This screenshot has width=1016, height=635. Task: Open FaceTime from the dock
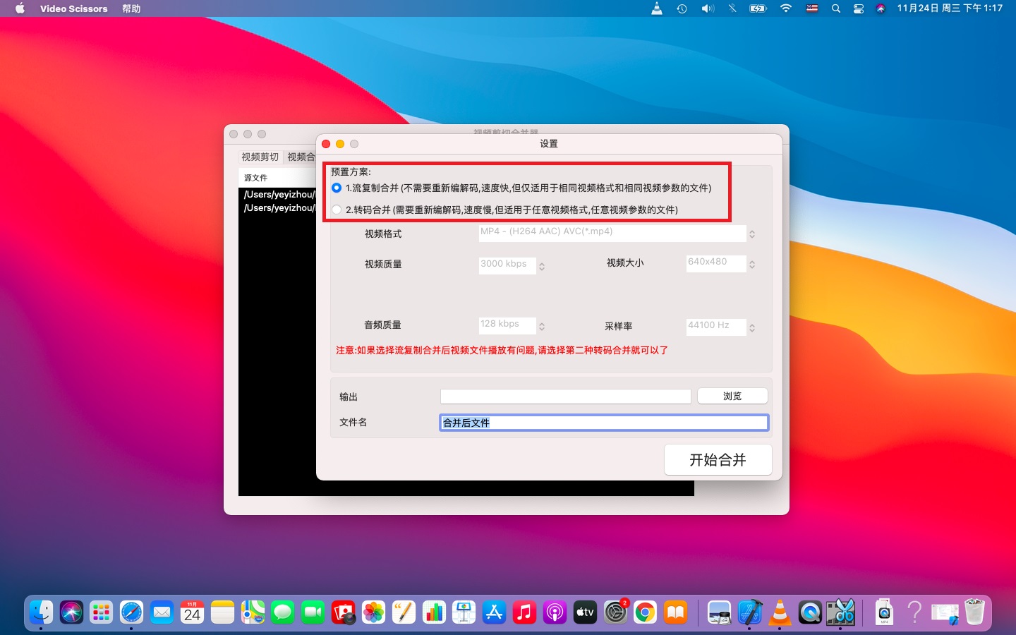coord(313,612)
